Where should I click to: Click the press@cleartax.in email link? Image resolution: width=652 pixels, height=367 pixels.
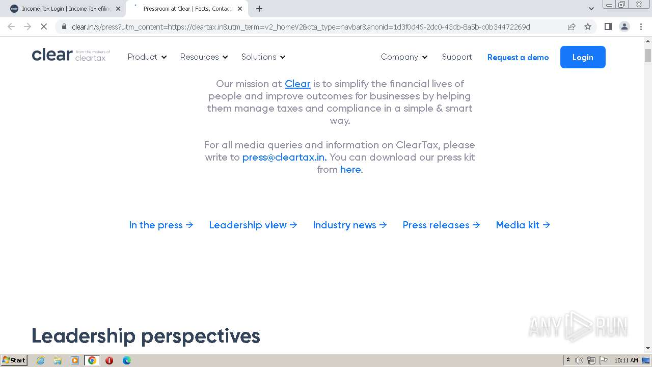284,157
